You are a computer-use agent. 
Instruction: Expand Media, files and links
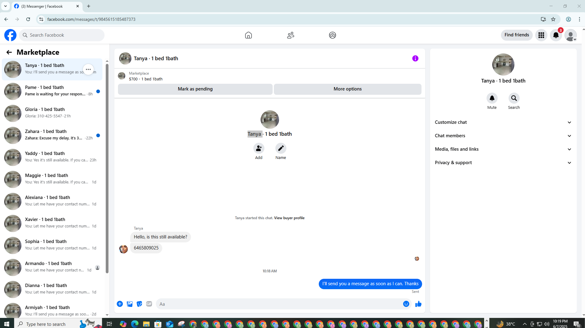coord(503,149)
